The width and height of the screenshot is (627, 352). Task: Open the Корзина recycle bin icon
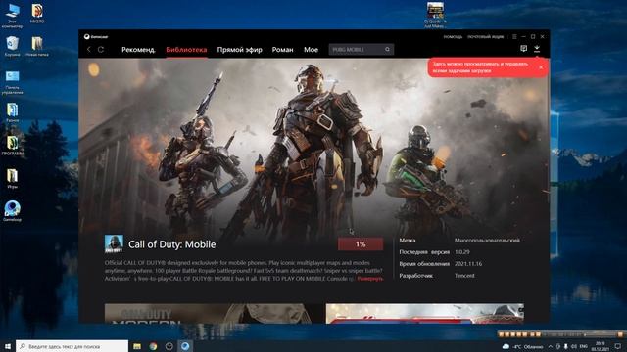(12, 46)
